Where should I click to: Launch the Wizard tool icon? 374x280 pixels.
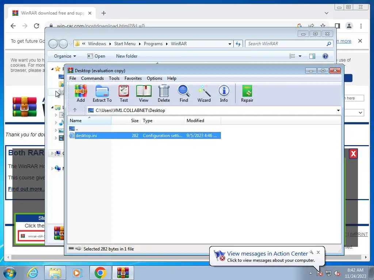(x=204, y=94)
